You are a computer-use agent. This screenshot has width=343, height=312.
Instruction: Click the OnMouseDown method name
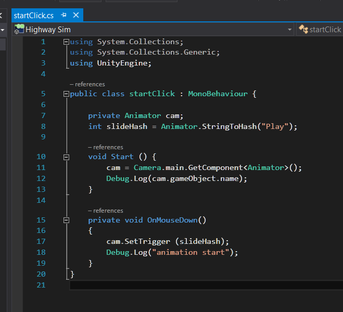172,220
